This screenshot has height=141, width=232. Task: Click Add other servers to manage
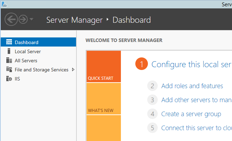pos(197,100)
